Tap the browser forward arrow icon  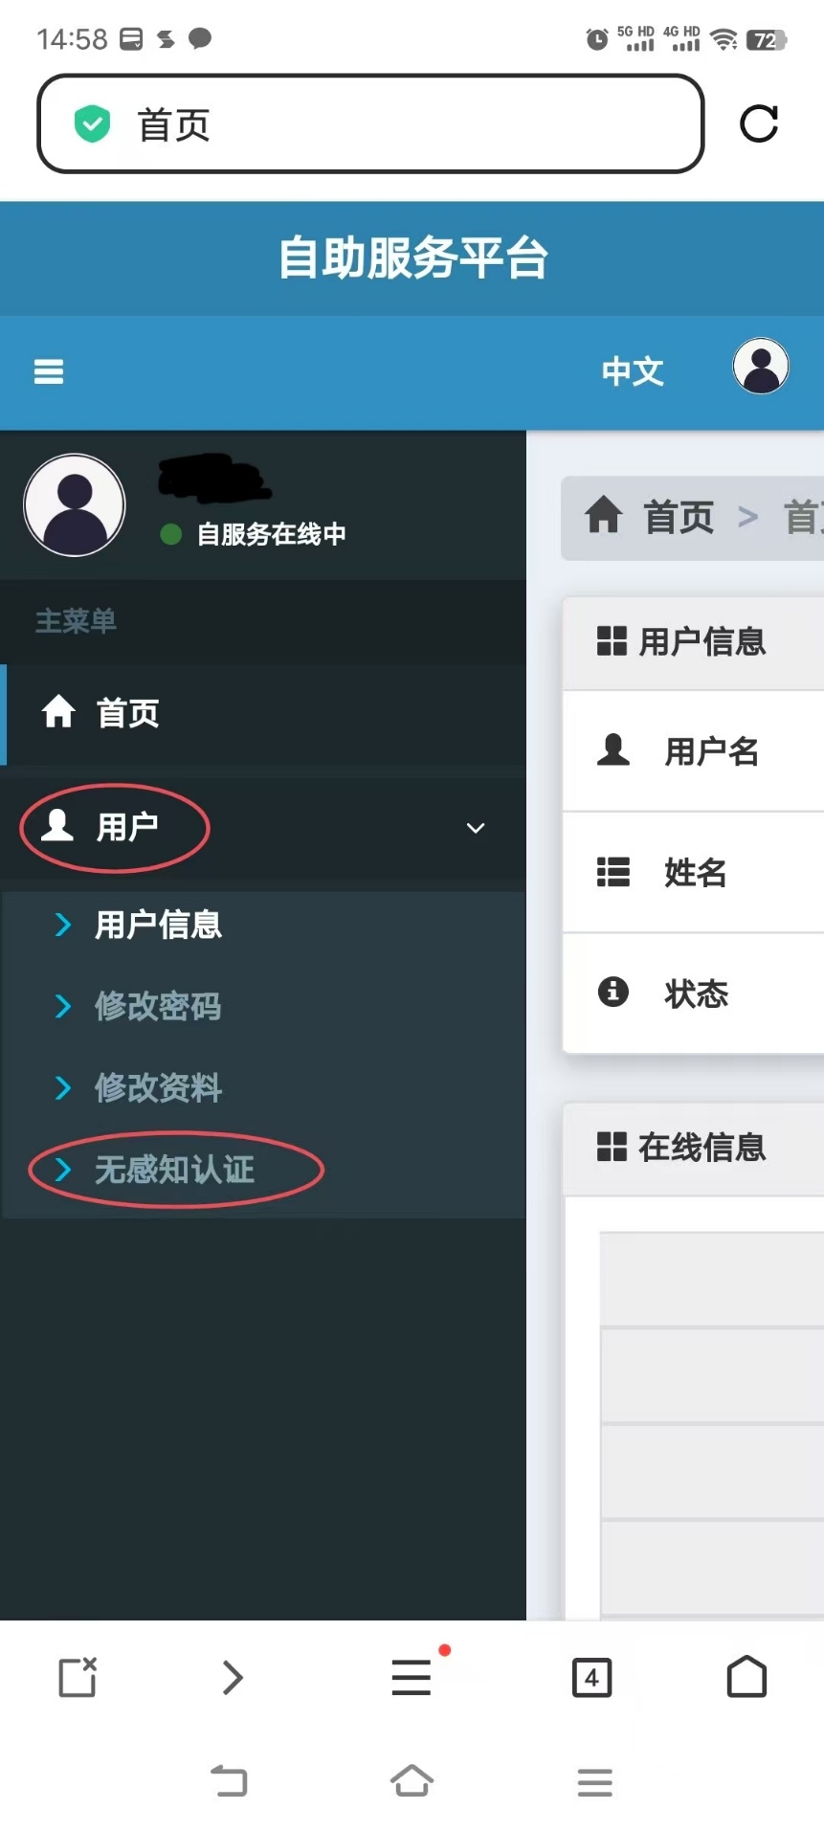click(233, 1677)
